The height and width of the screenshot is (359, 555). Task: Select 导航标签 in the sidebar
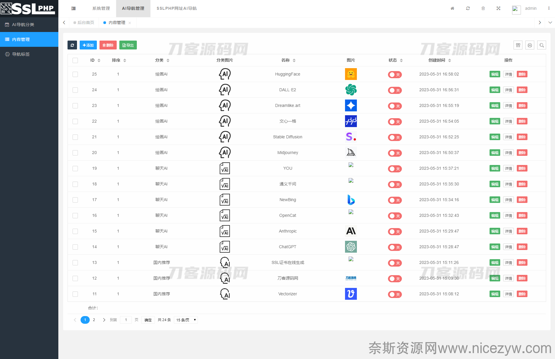[x=29, y=54]
